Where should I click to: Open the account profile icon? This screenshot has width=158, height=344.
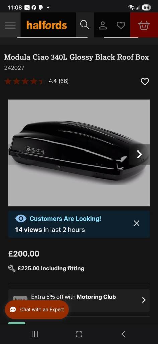click(103, 25)
